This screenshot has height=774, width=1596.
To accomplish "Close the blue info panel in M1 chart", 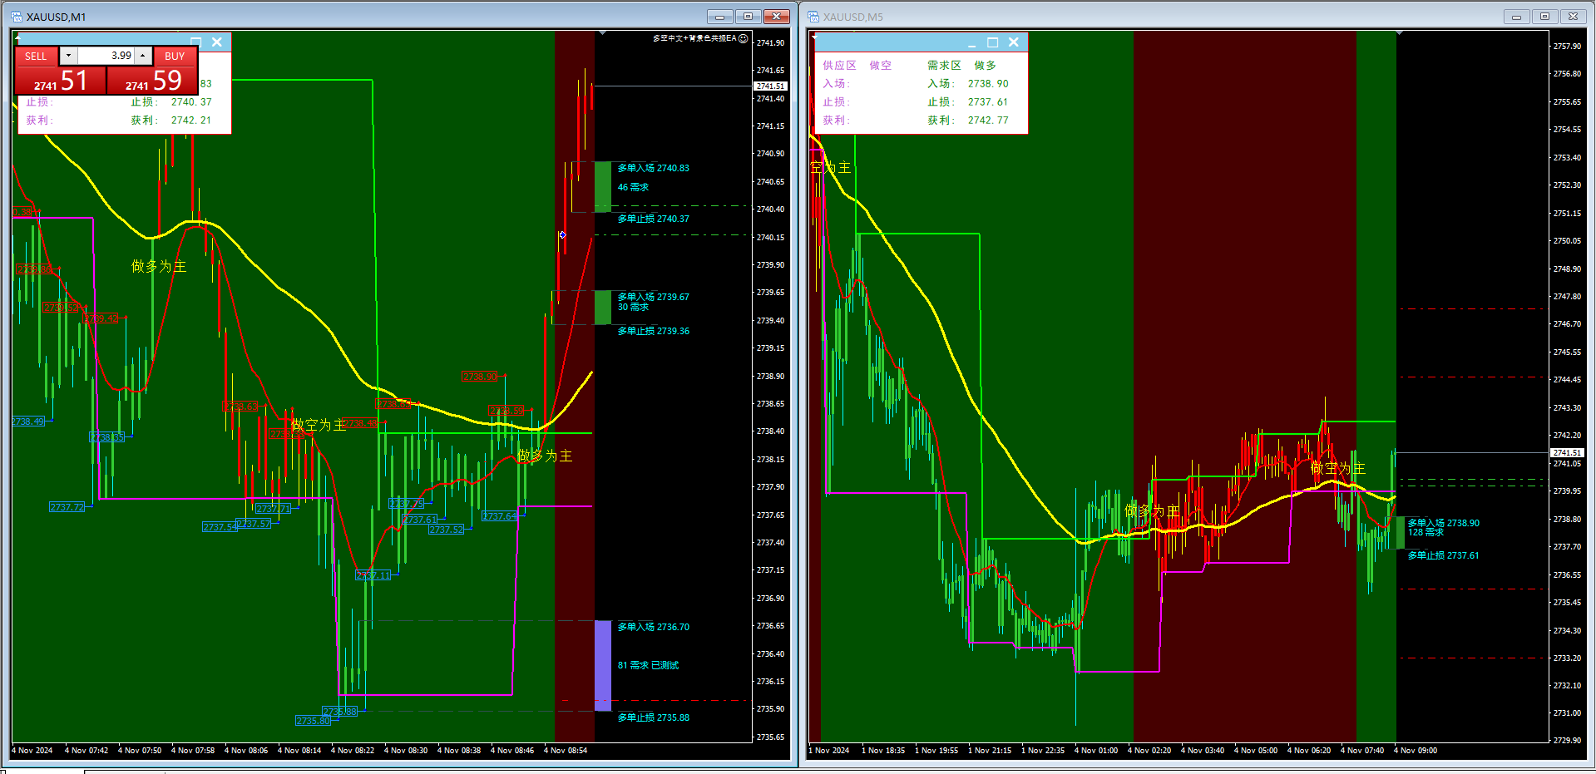I will click(217, 42).
